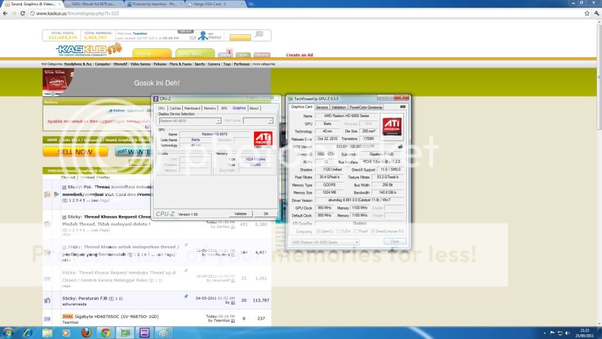This screenshot has width=602, height=339.
Task: Open a new Chrome tab
Action: [250, 4]
